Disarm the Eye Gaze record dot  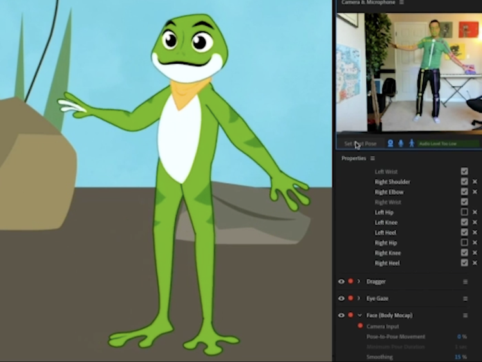[350, 298]
